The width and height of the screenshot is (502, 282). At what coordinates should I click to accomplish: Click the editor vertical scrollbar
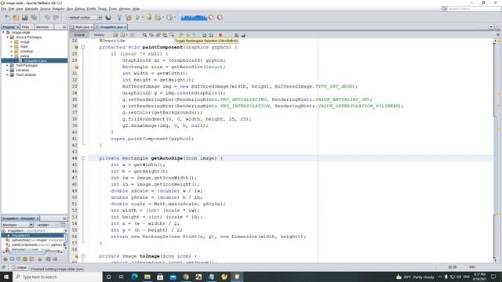pos(496,150)
